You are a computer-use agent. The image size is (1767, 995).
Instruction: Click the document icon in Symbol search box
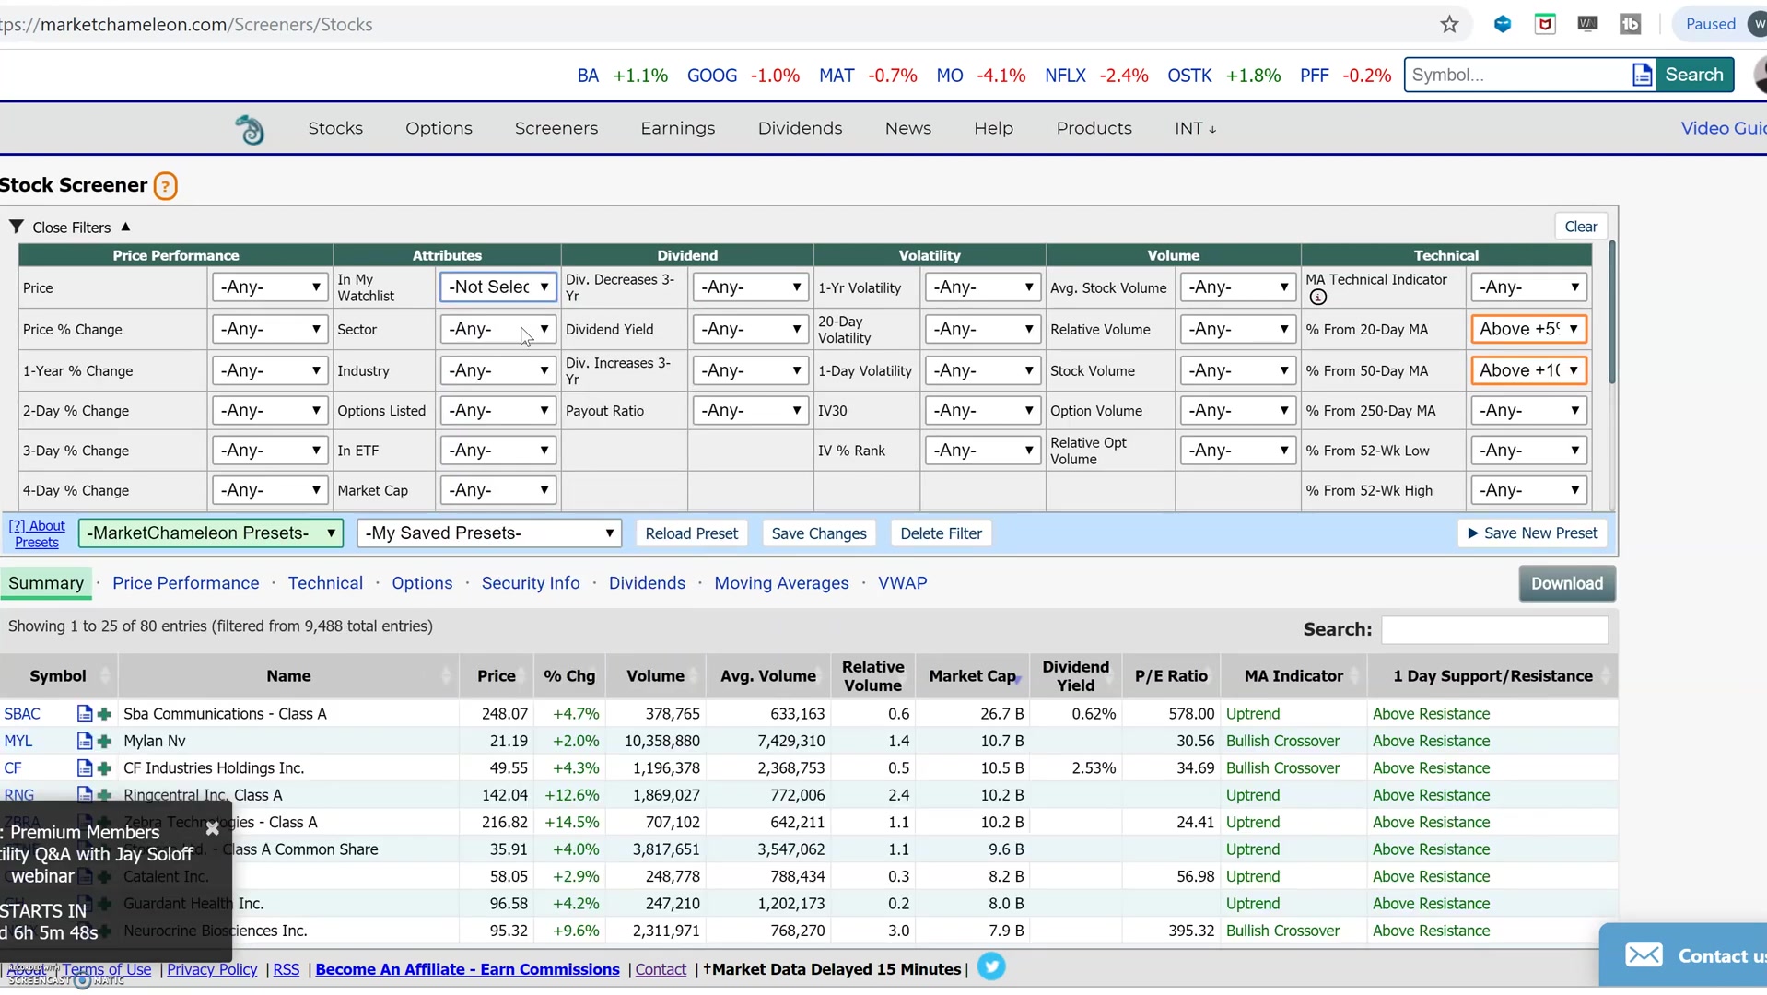pyautogui.click(x=1642, y=76)
